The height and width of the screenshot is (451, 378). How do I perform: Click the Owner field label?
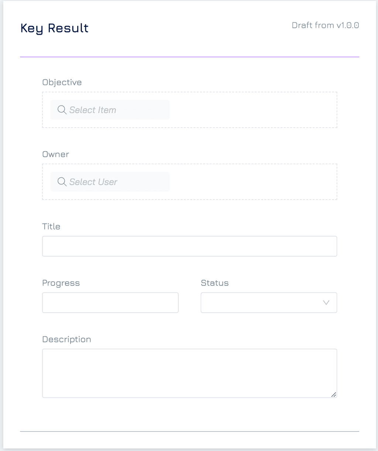point(56,154)
